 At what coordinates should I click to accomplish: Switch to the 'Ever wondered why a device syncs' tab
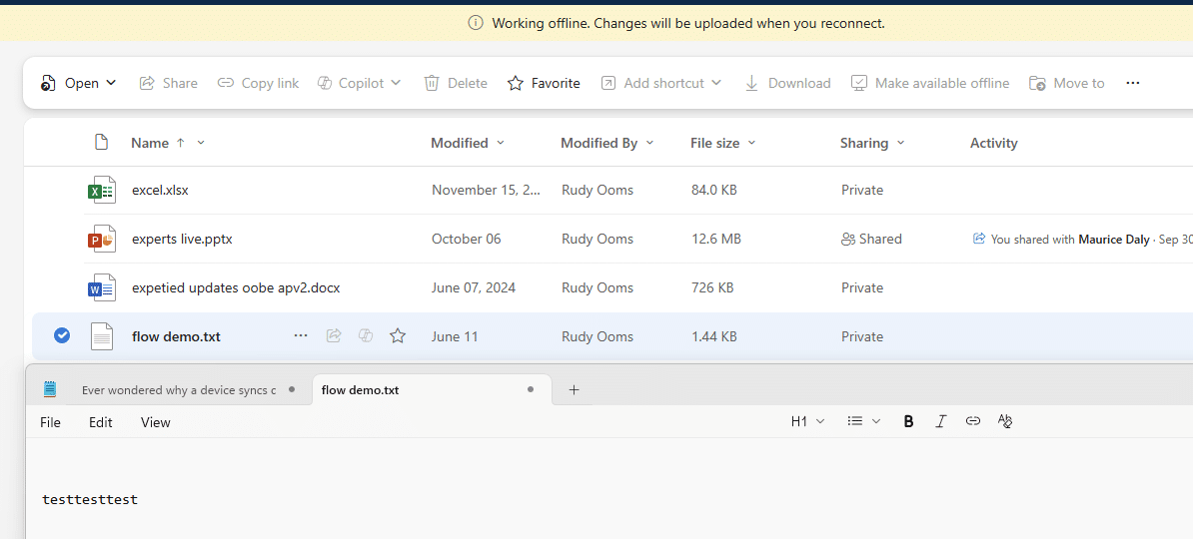pos(178,390)
